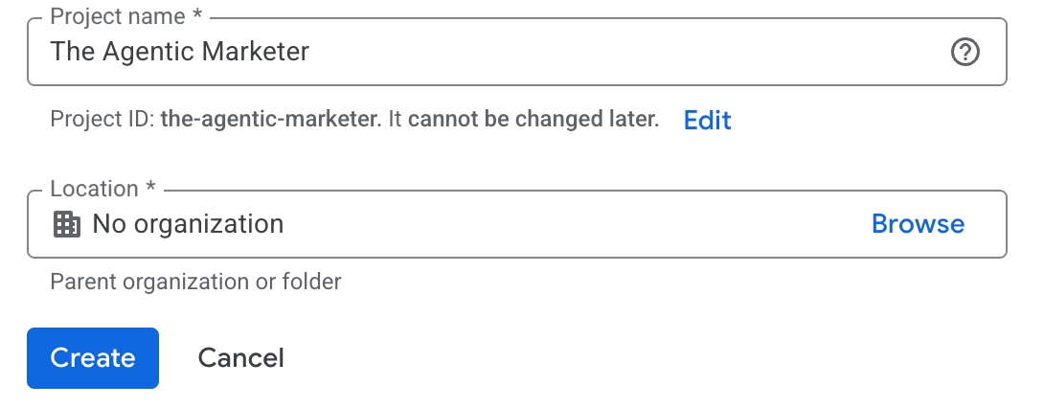
Task: Focus the Project name text field
Action: (516, 52)
